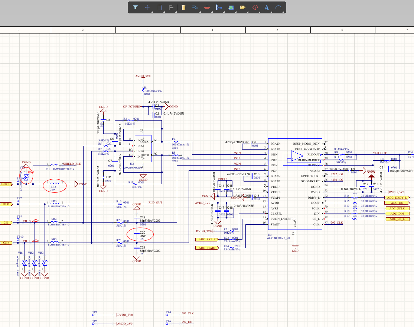Viewport: 414px width, 327px height.
Task: Open the selection Filter tool
Action: [136, 7]
